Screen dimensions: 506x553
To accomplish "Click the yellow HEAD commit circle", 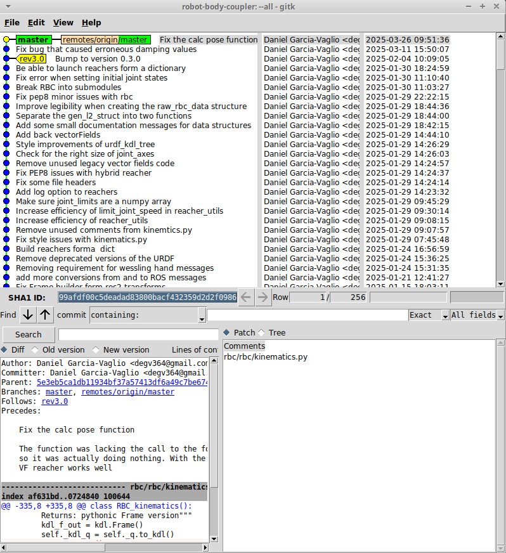I will click(x=6, y=40).
